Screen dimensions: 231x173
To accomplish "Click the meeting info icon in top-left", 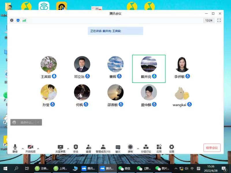I will 12,20.
